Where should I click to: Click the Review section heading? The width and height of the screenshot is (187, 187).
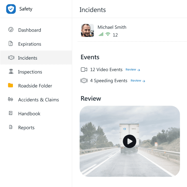point(91,98)
